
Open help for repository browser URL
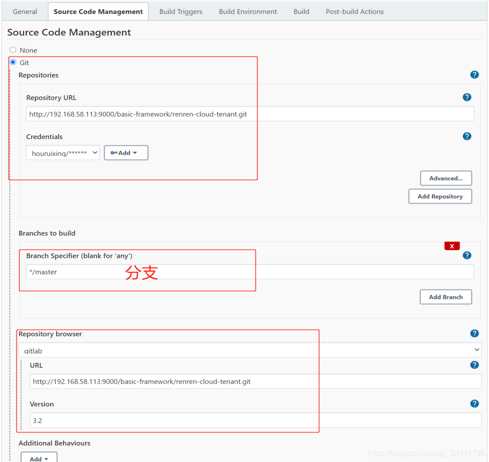474,365
